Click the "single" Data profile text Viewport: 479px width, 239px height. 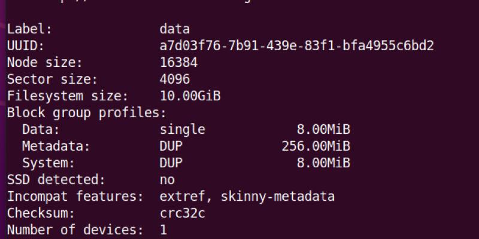pos(182,129)
